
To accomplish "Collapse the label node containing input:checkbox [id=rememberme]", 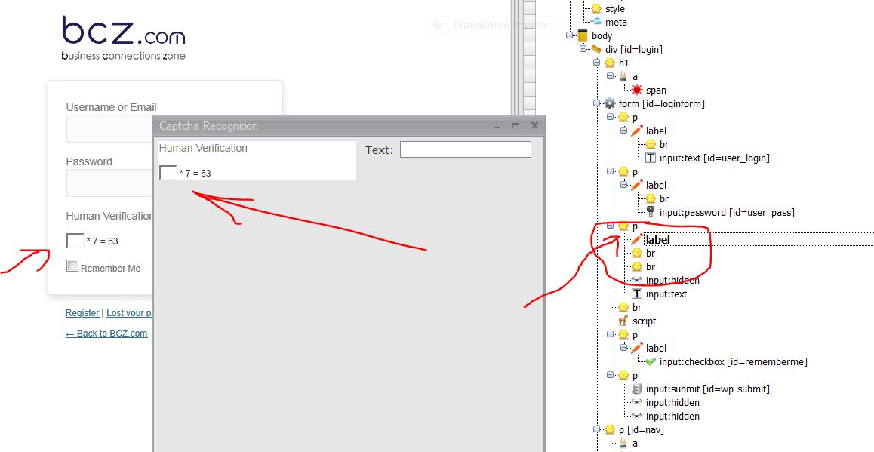I will pyautogui.click(x=623, y=348).
